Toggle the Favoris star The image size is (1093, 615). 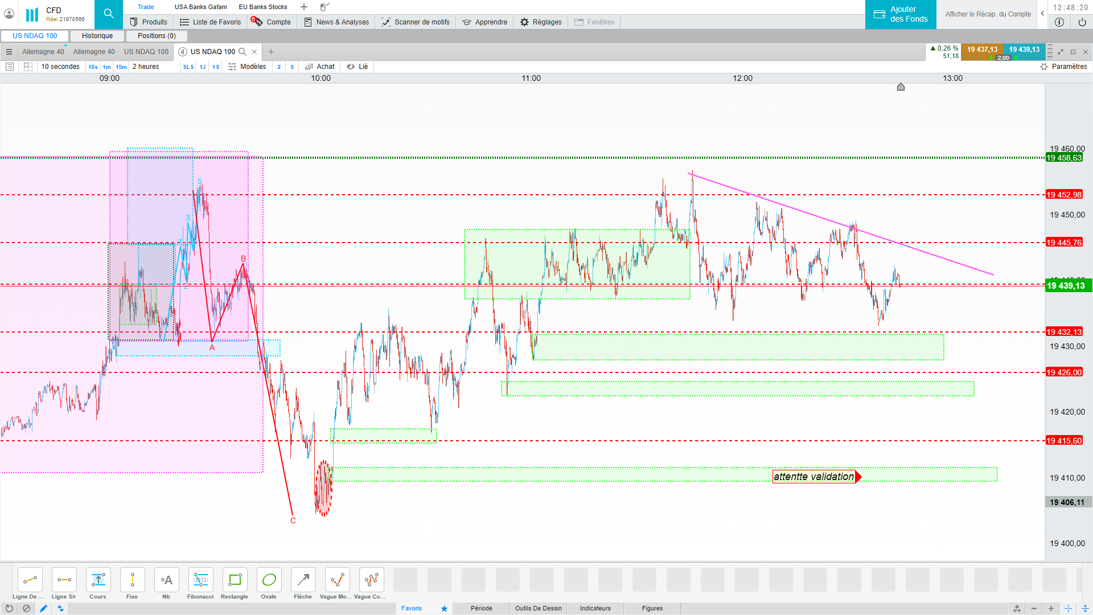444,608
